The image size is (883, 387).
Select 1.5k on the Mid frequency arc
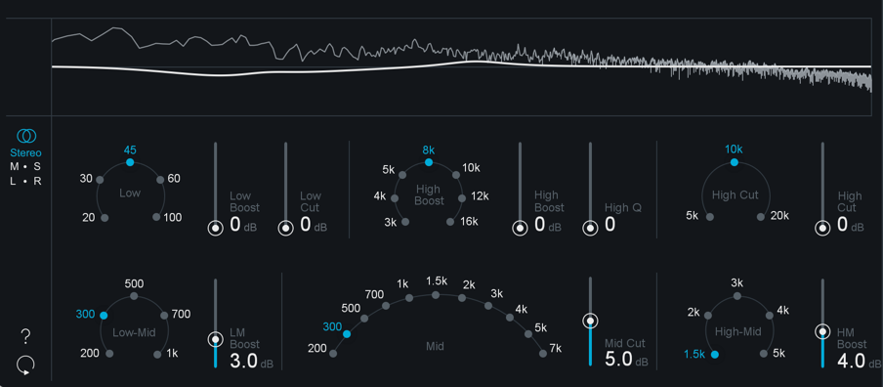click(x=436, y=294)
